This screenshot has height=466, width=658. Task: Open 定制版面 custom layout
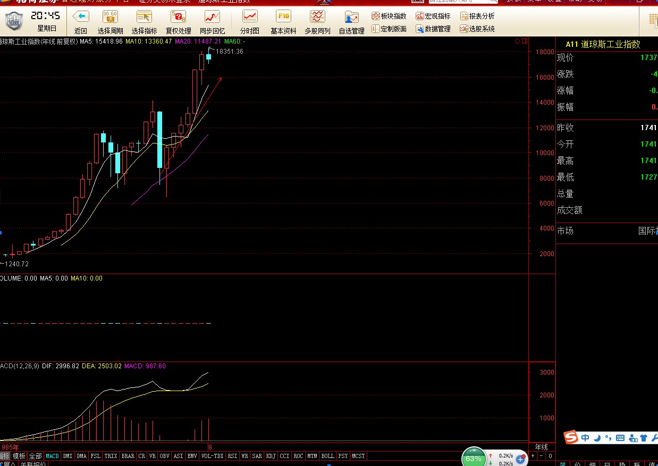(389, 29)
